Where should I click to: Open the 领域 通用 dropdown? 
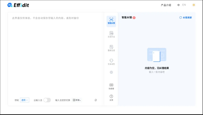click(x=24, y=100)
